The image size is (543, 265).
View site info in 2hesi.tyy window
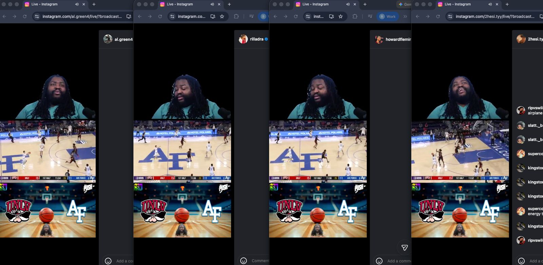click(x=450, y=16)
